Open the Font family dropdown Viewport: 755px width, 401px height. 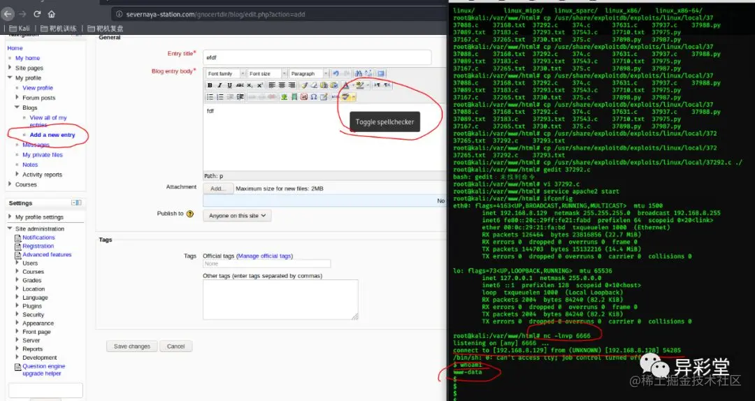[226, 73]
